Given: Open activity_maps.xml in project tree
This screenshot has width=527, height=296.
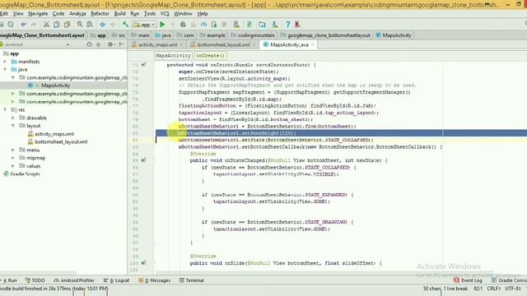Looking at the screenshot, I should click(x=54, y=134).
